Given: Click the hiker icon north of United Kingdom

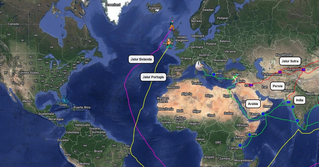Looking at the screenshot, I should click(x=172, y=25).
